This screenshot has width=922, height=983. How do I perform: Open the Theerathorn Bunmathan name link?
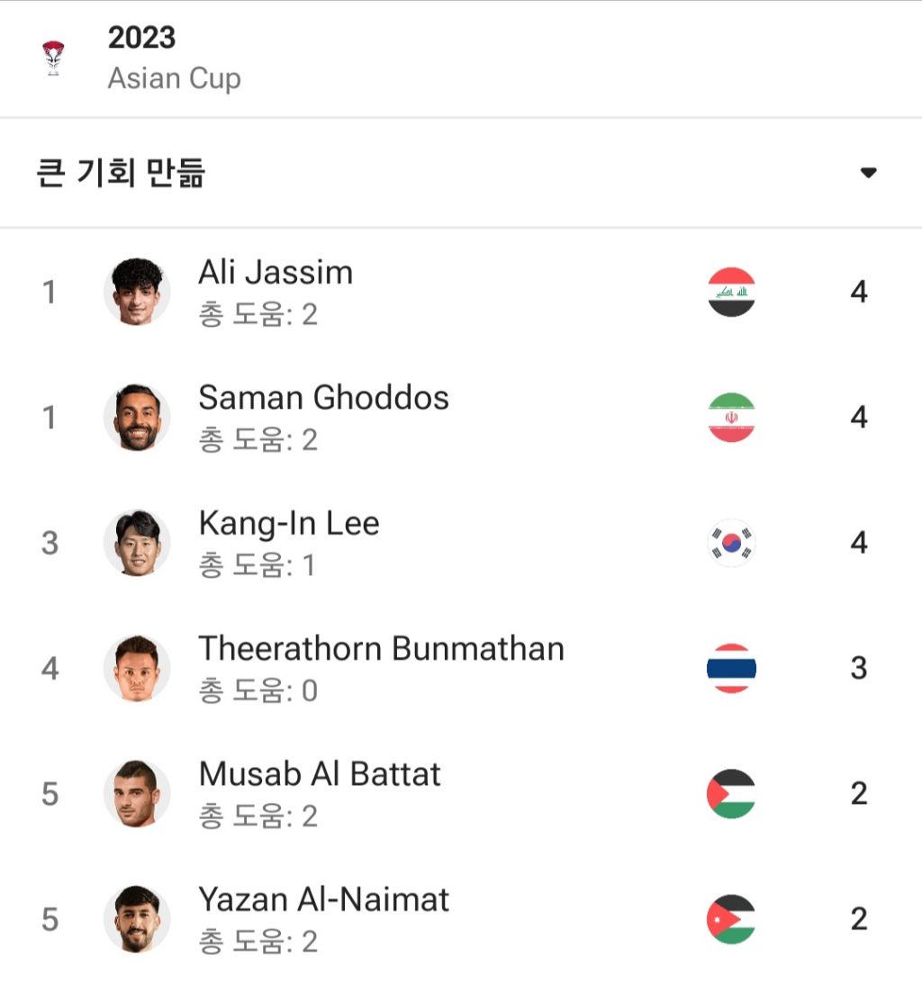point(381,648)
